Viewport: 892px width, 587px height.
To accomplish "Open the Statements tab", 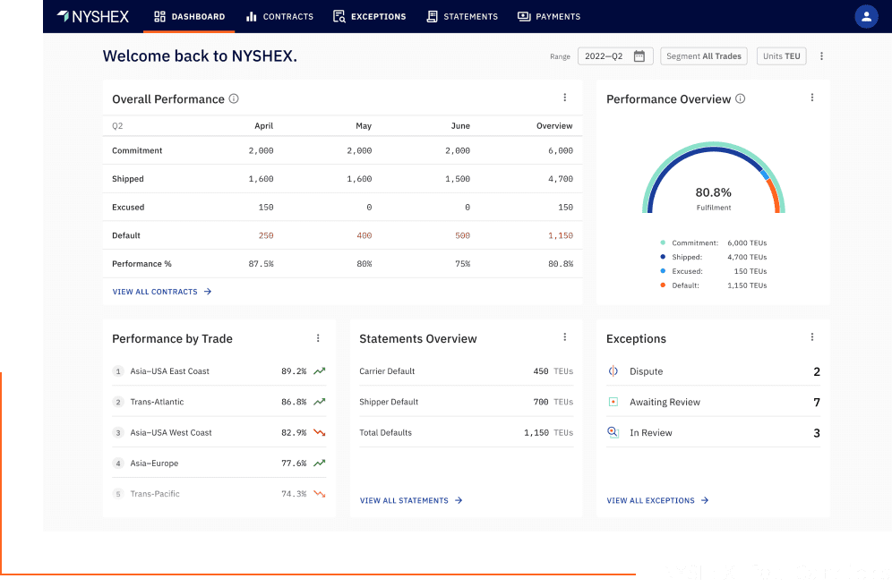I will click(x=462, y=16).
